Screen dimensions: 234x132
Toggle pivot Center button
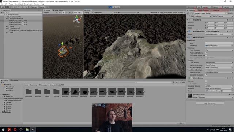(33, 7)
